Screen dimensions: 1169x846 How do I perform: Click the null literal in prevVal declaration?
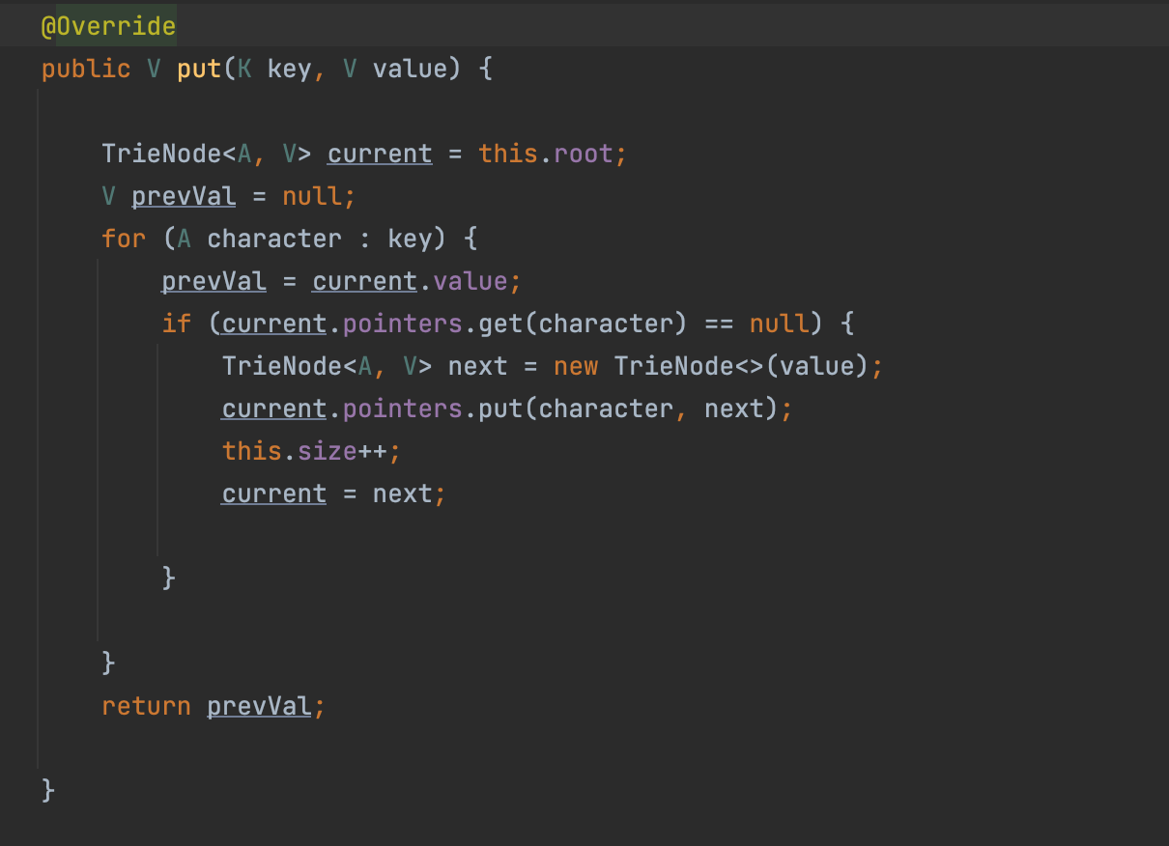[x=311, y=197]
